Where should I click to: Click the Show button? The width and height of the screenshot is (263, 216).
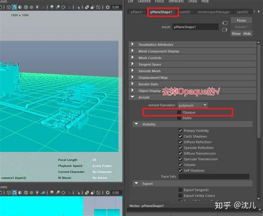236,34
